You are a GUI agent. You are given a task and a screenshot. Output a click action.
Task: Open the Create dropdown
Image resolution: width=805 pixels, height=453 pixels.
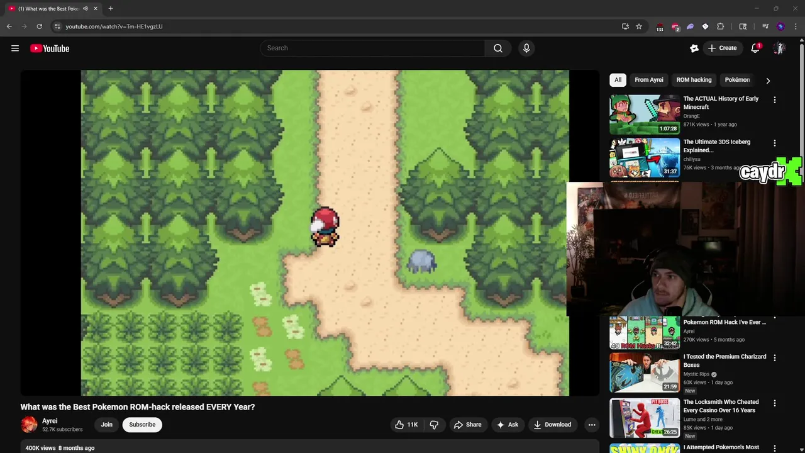(x=722, y=48)
